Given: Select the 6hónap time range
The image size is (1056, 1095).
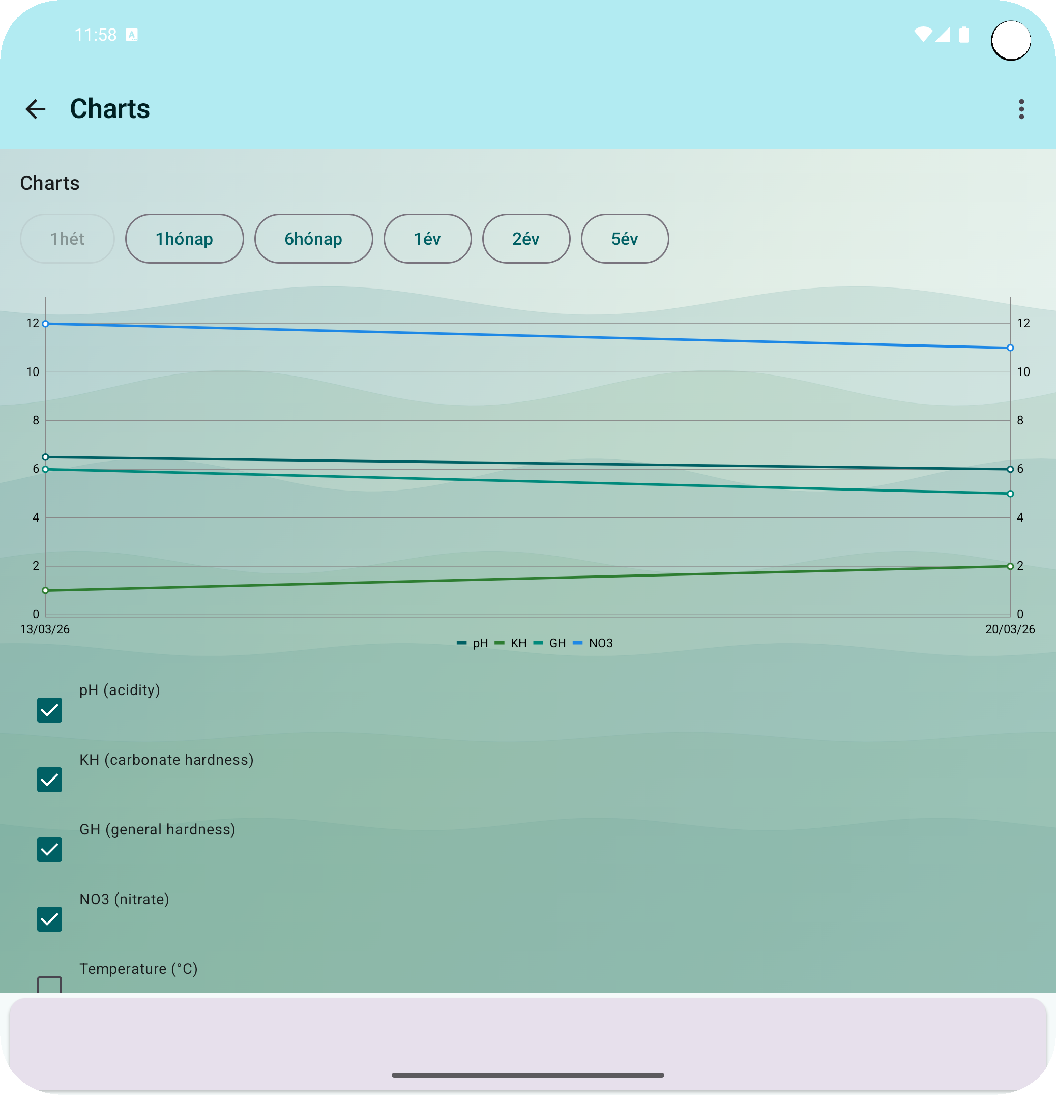Looking at the screenshot, I should [x=313, y=239].
